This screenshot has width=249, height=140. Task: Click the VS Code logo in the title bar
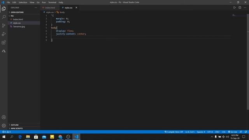3,2
